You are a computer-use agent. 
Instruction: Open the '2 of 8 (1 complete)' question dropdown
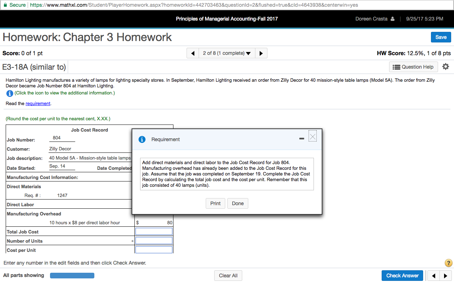point(227,53)
